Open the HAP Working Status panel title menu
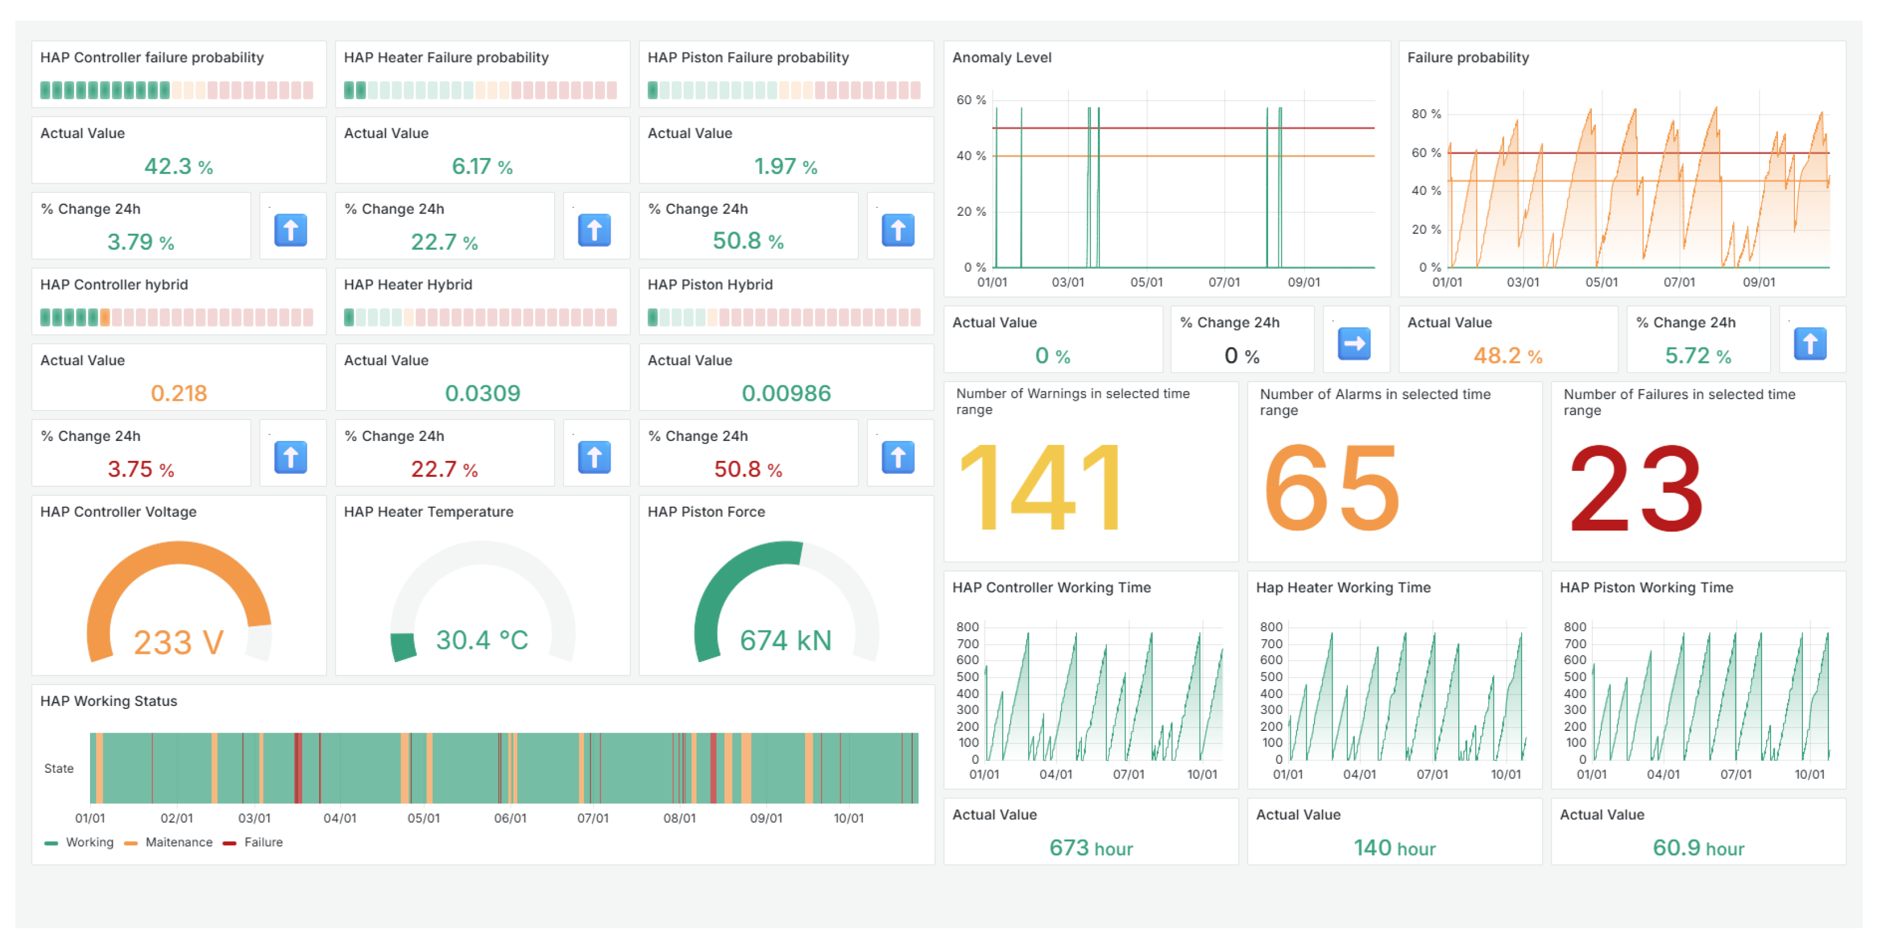The height and width of the screenshot is (942, 1877). 109,701
